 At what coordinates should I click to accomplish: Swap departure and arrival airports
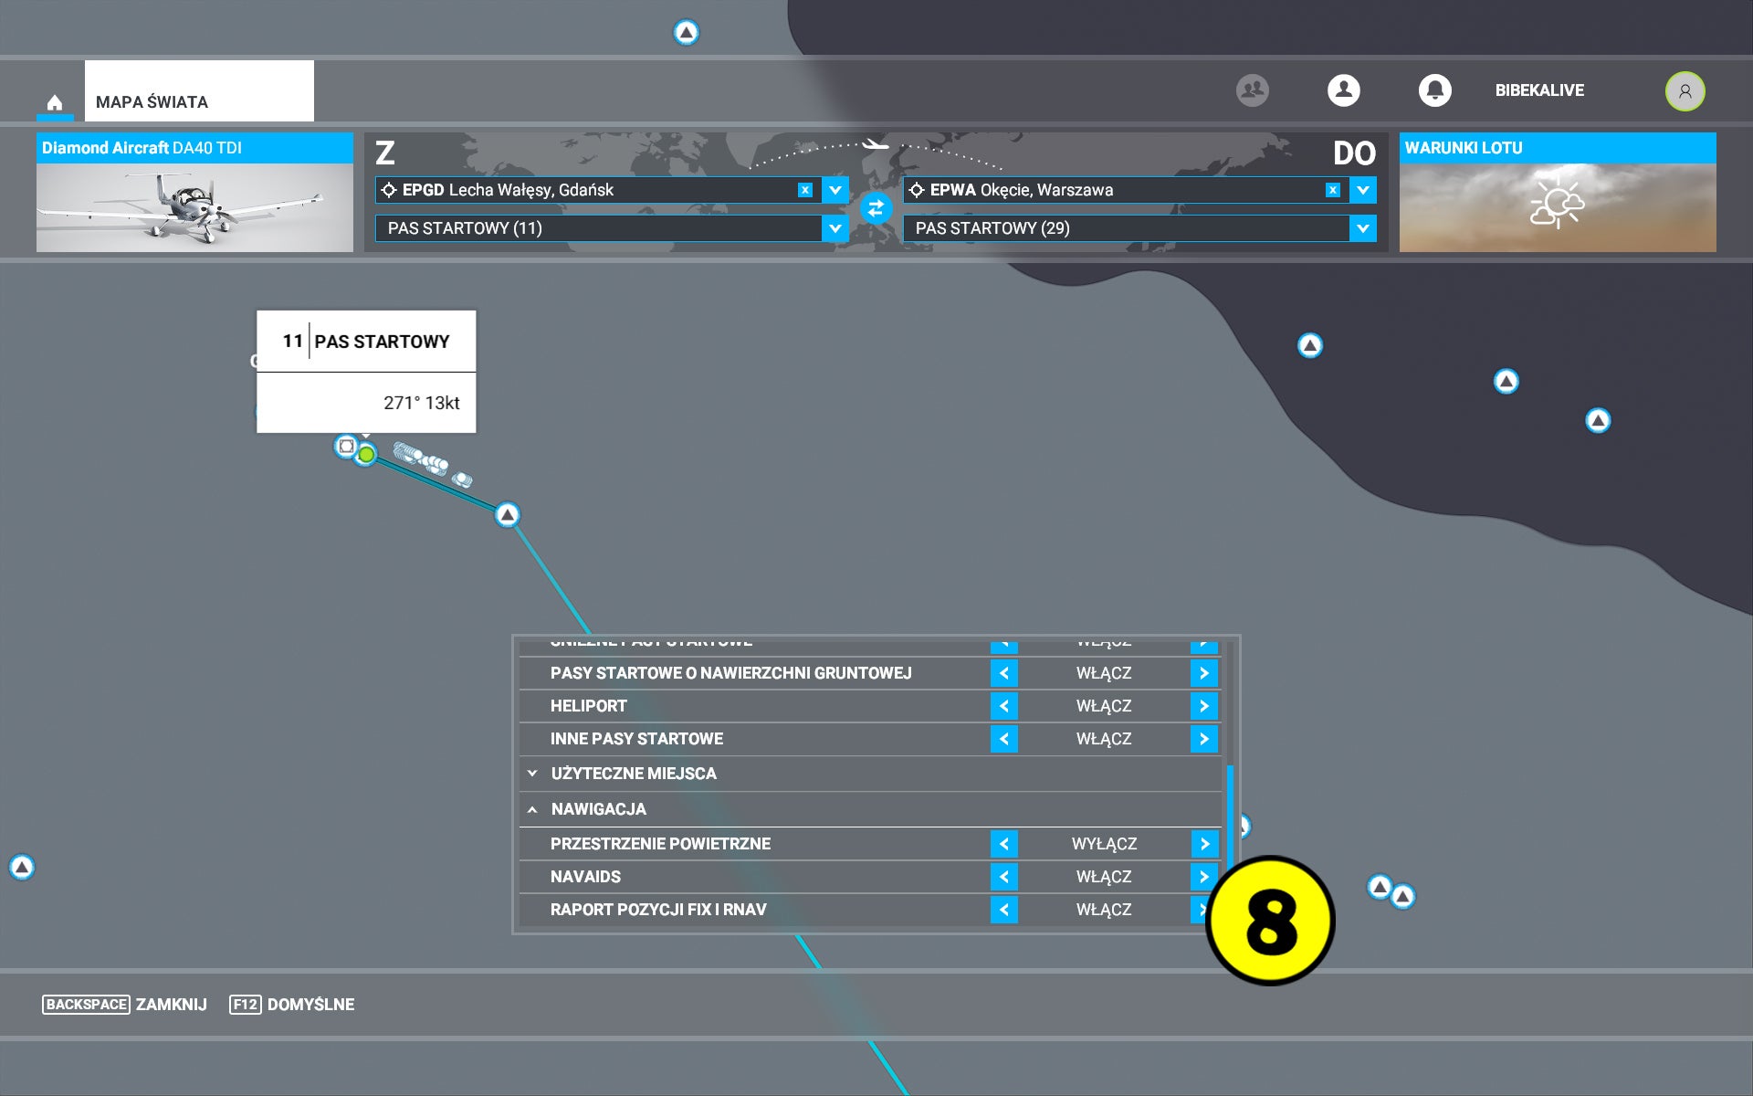876,208
